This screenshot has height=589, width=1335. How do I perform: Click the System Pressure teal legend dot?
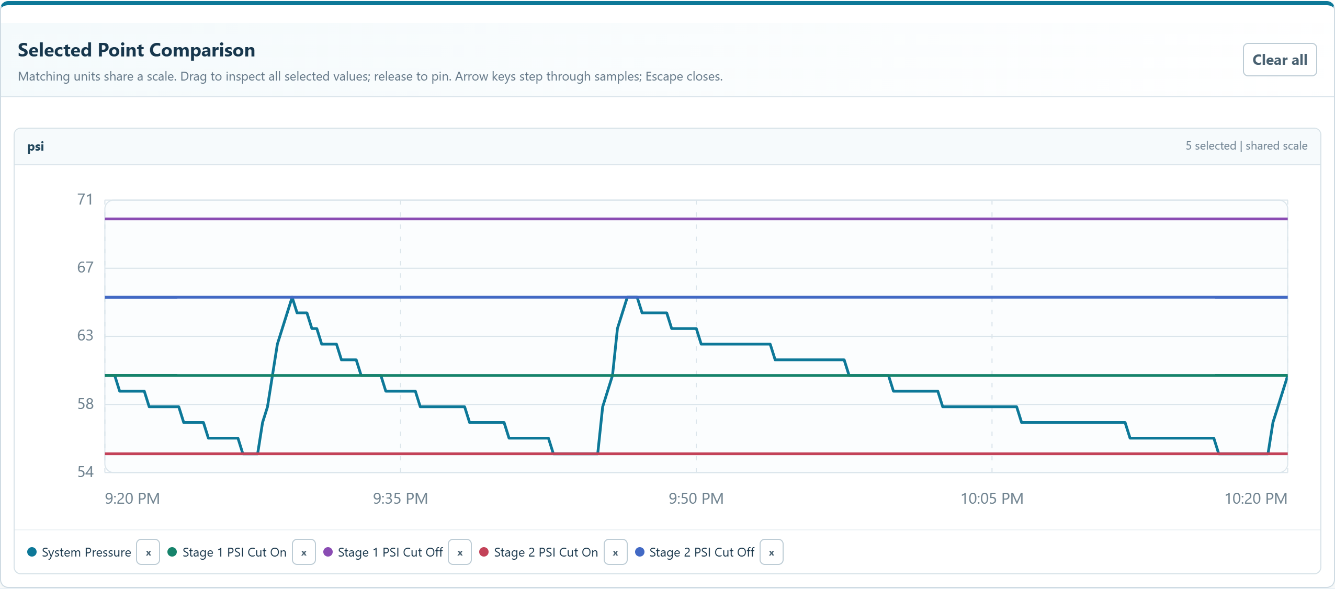click(x=32, y=552)
